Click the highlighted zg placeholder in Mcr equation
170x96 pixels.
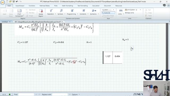(74, 62)
